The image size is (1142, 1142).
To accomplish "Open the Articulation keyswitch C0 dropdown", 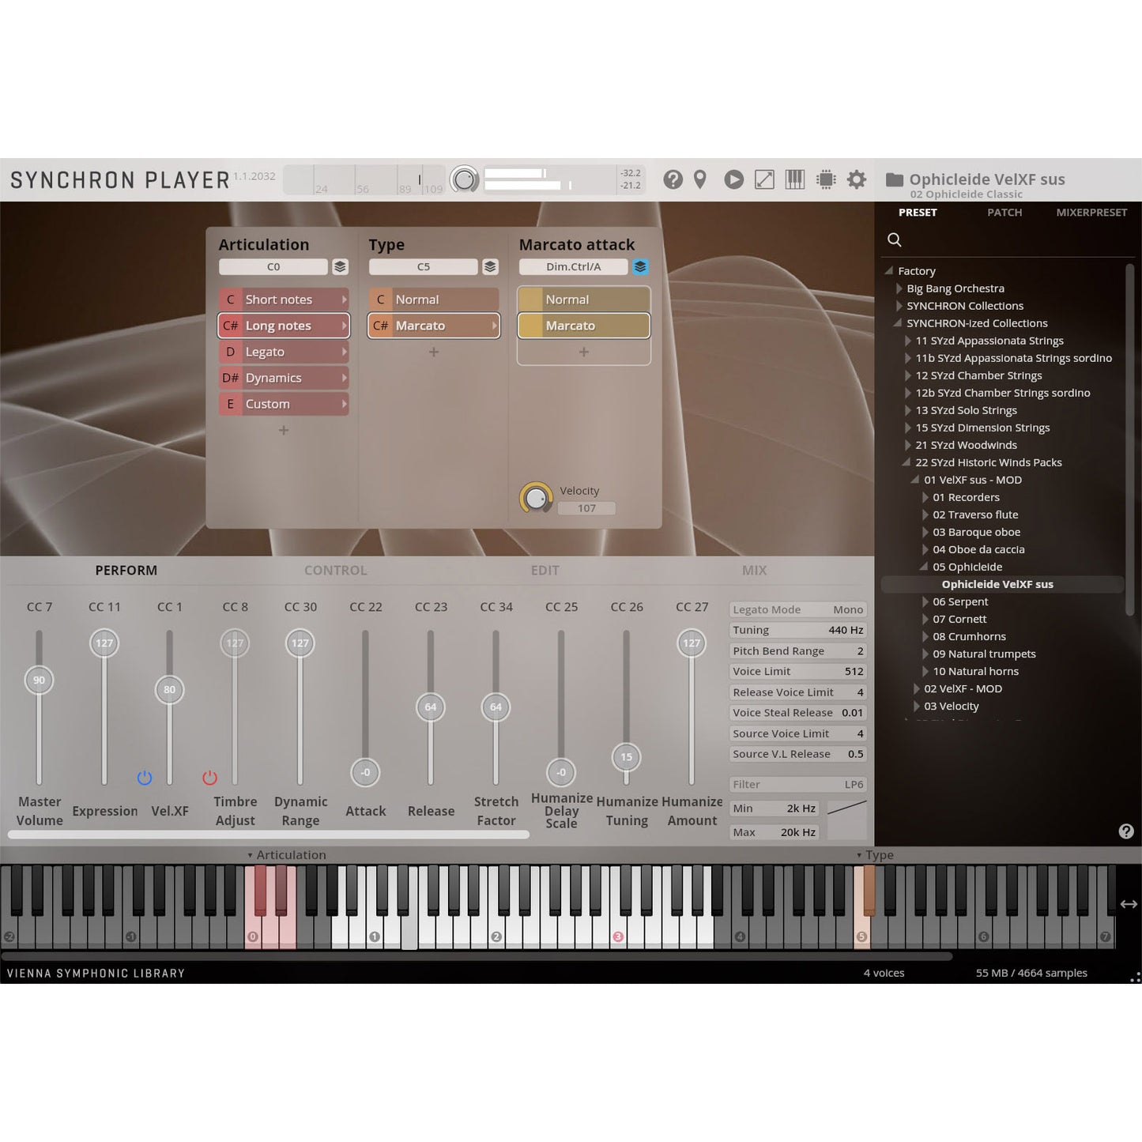I will click(x=273, y=266).
